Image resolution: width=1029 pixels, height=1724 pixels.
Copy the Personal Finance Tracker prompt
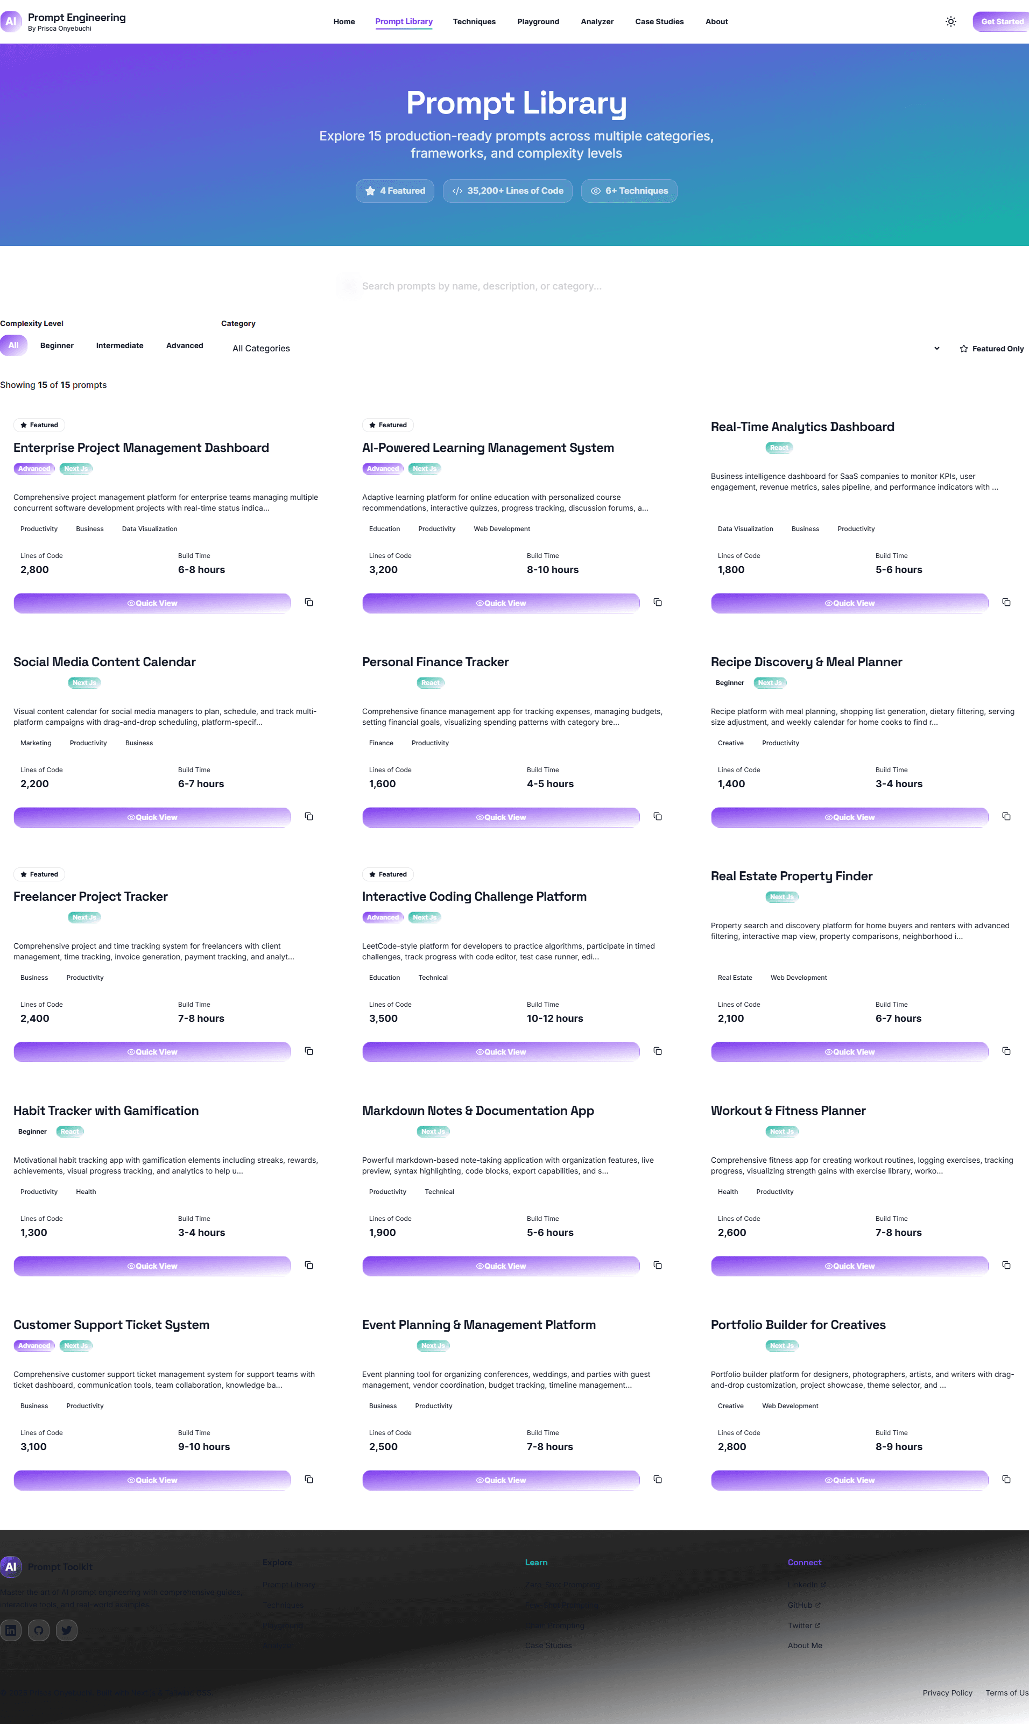click(657, 817)
